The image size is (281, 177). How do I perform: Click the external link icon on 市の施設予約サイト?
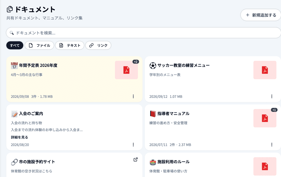[x=136, y=160]
